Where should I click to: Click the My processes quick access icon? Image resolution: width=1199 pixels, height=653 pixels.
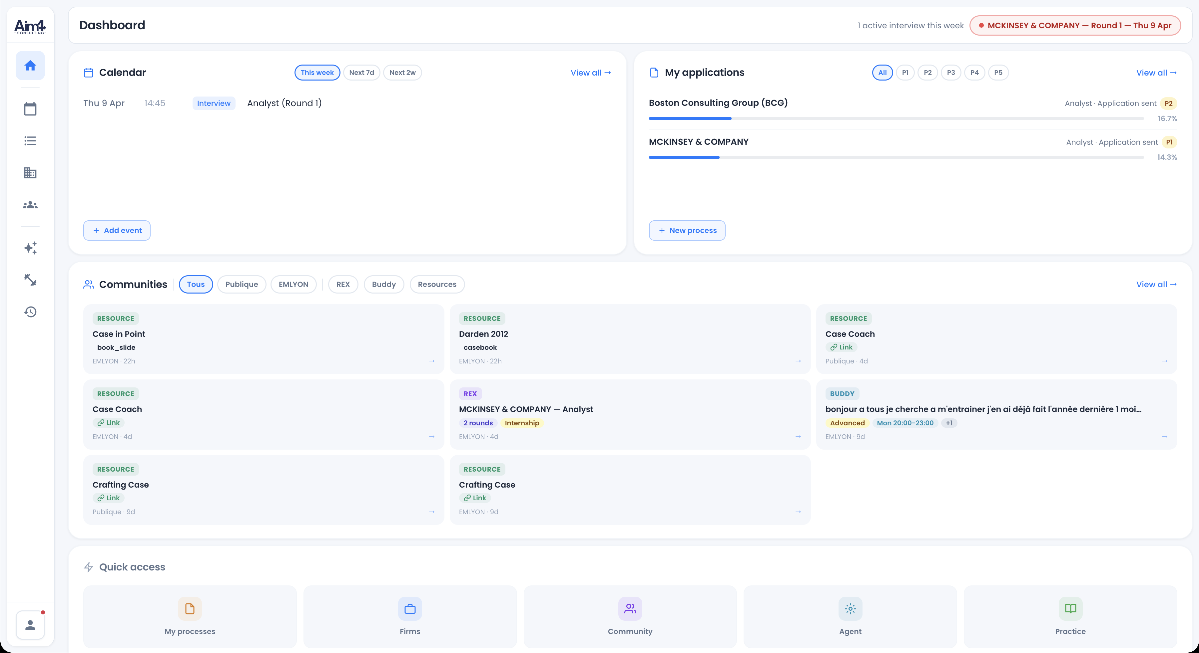(x=190, y=609)
